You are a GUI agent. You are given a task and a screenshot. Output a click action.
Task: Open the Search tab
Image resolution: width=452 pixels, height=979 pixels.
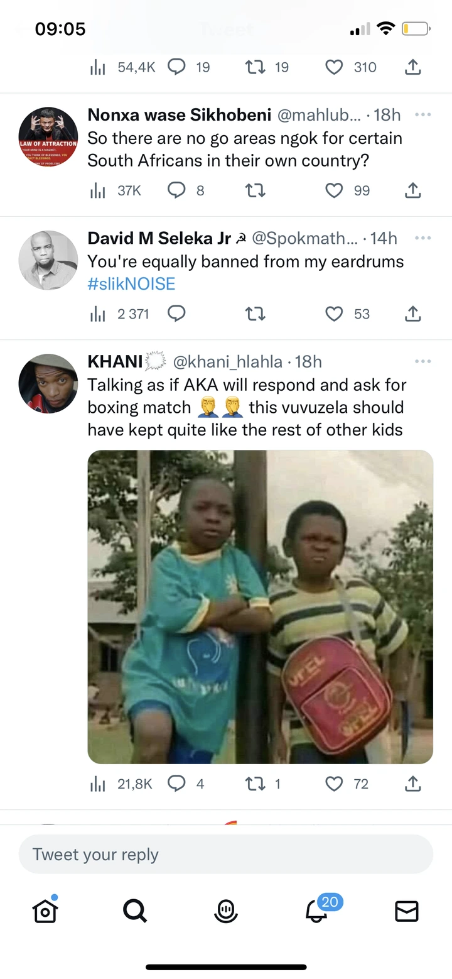[135, 911]
